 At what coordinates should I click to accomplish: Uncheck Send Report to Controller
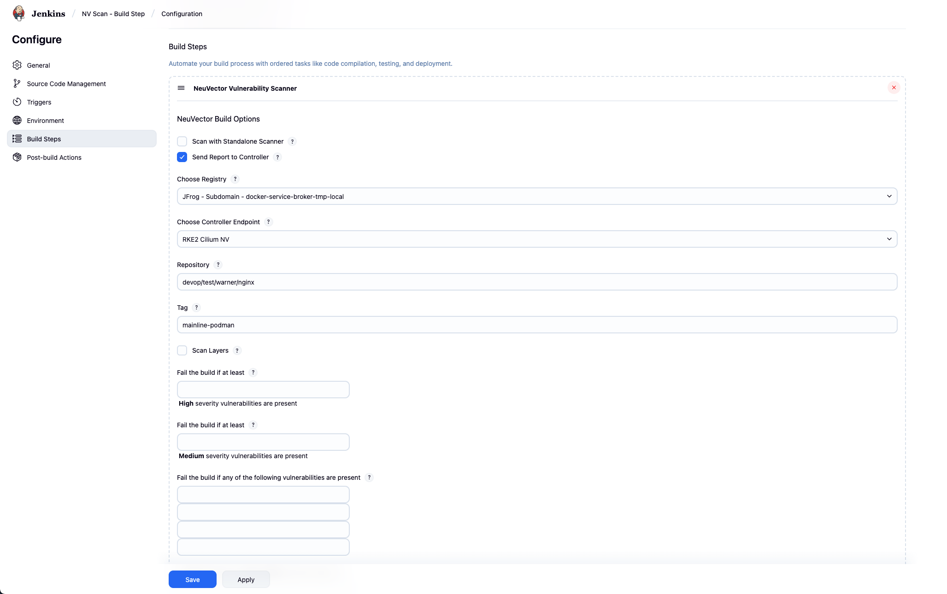pyautogui.click(x=182, y=157)
